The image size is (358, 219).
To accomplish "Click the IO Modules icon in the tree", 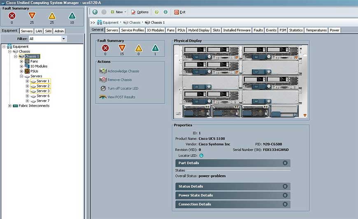I will click(x=27, y=66).
